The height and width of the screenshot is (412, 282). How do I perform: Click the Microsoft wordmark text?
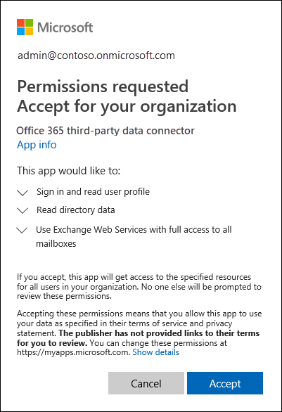(x=65, y=27)
